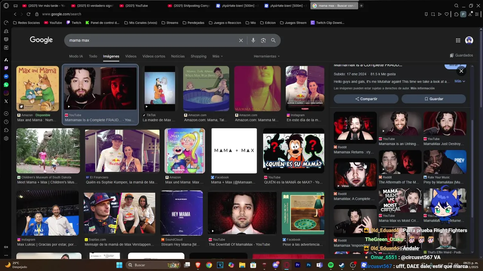This screenshot has width=483, height=271.
Task: Open history clock icon in sidebar
Action: pyautogui.click(x=6, y=122)
